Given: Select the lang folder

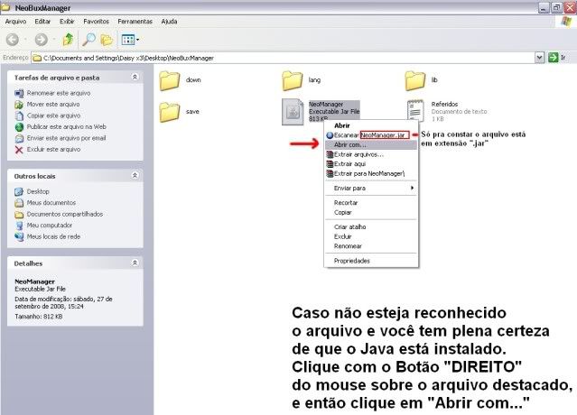Looking at the screenshot, I should point(302,80).
